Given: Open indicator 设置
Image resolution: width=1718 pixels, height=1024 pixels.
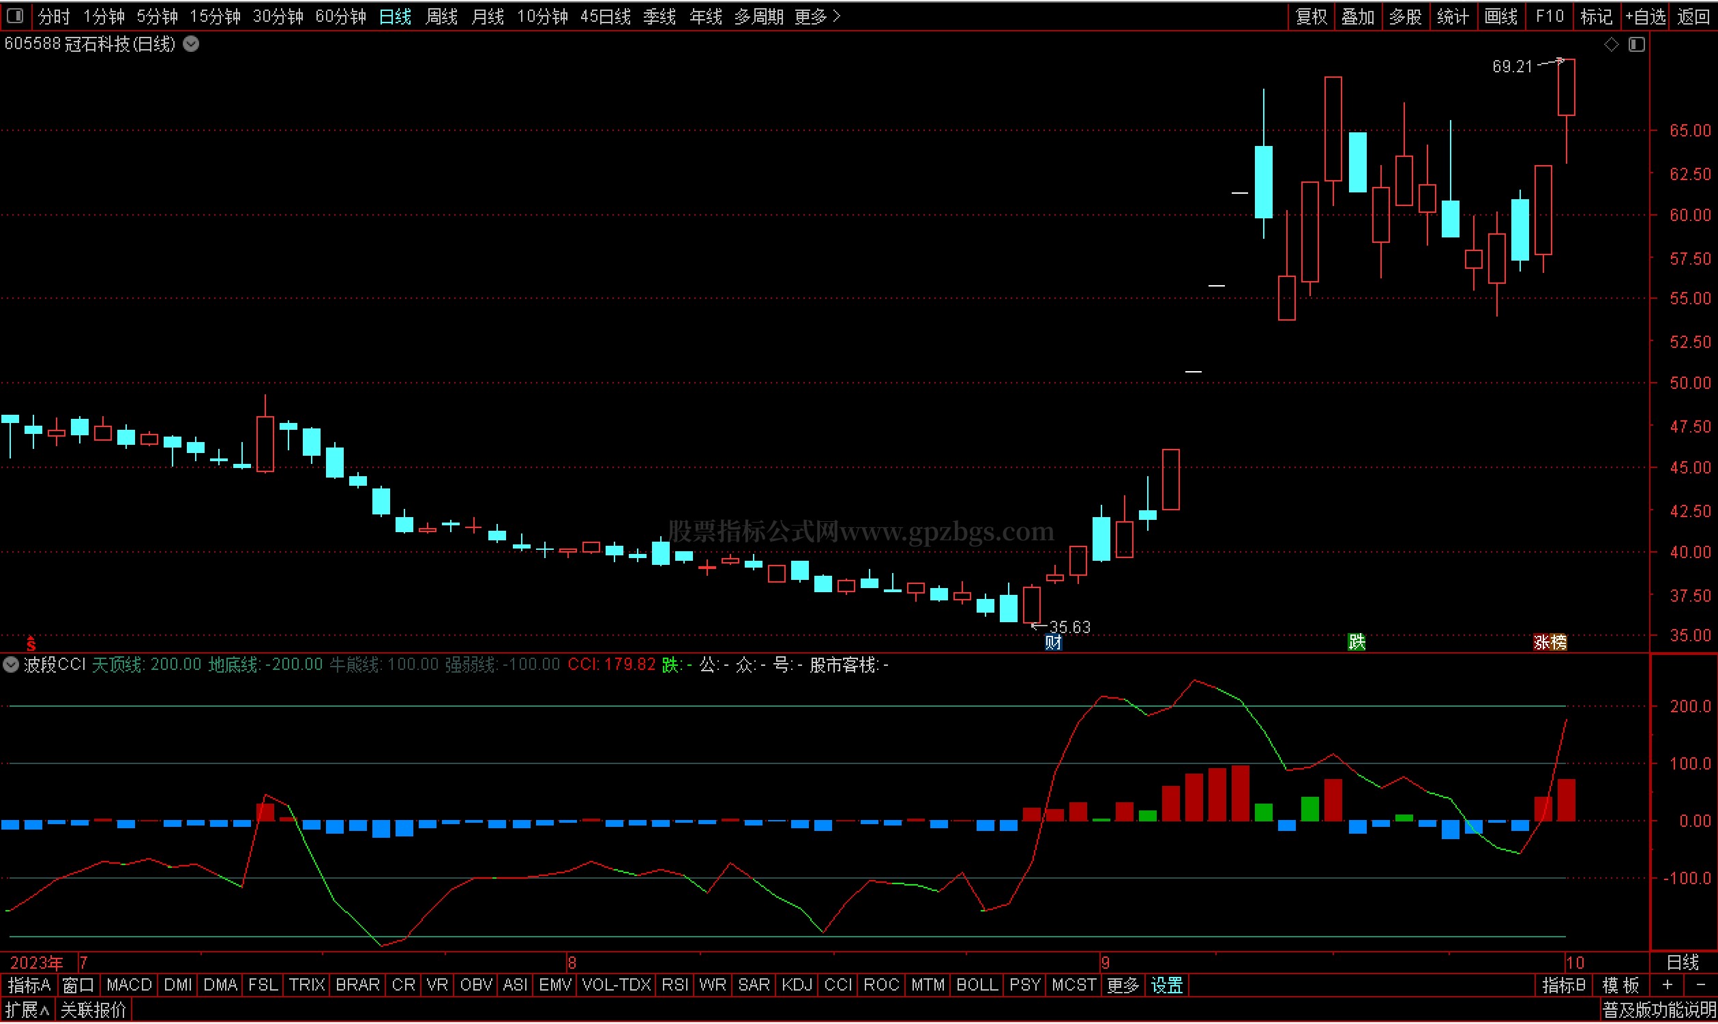Looking at the screenshot, I should click(x=1167, y=986).
